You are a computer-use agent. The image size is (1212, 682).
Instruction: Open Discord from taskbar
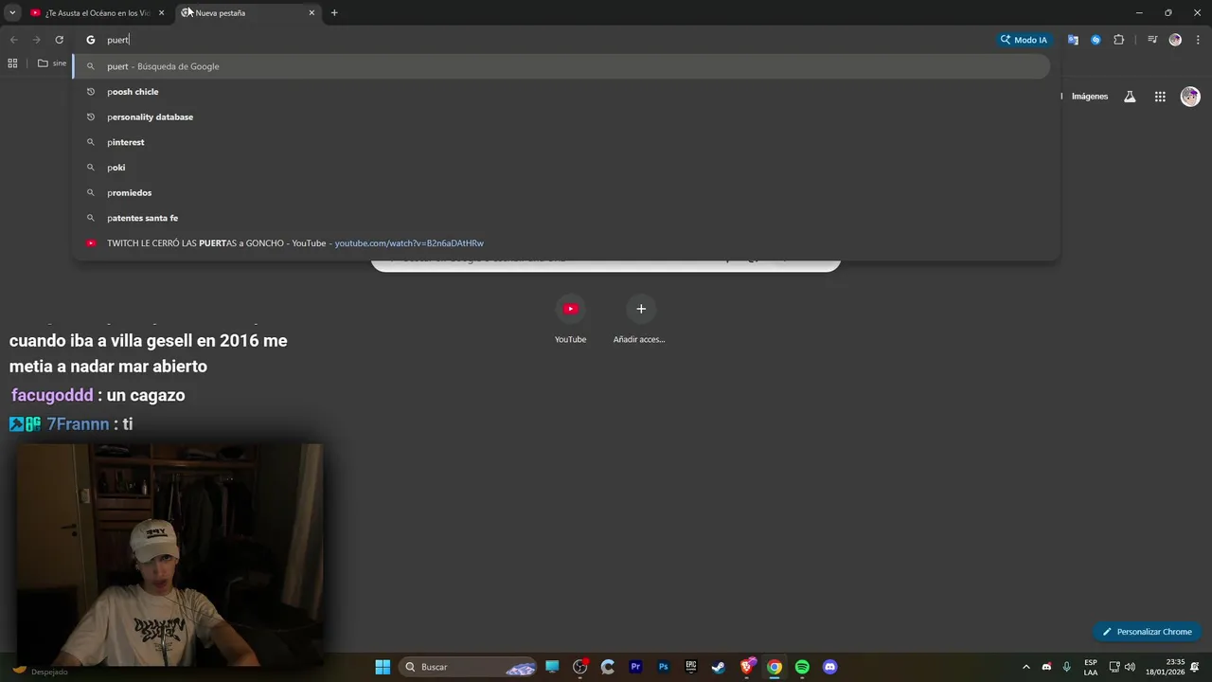(x=830, y=667)
